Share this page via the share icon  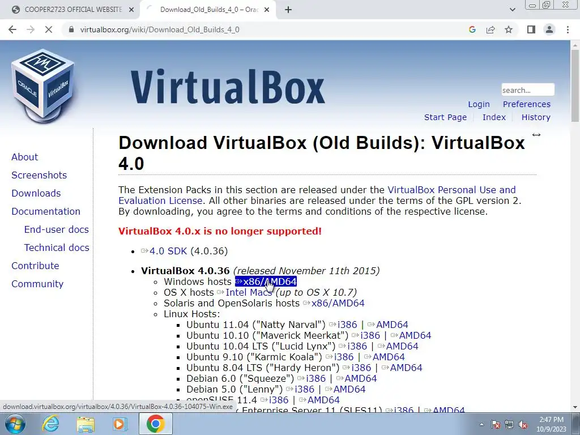tap(491, 29)
